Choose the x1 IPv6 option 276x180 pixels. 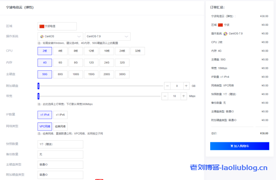tap(60, 114)
